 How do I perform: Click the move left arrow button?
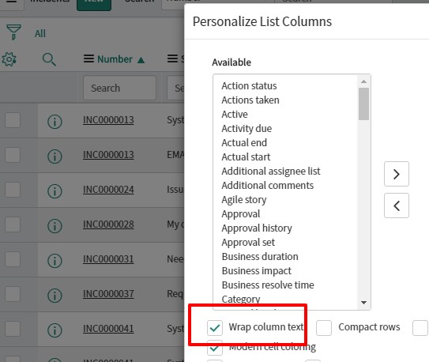pos(397,206)
